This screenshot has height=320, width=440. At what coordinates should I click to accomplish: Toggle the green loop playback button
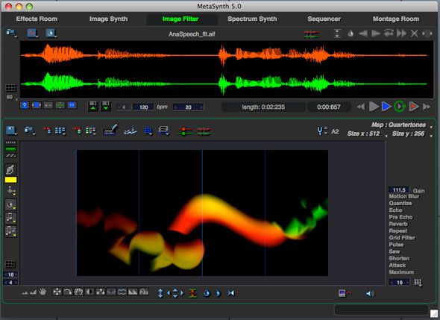pos(400,107)
